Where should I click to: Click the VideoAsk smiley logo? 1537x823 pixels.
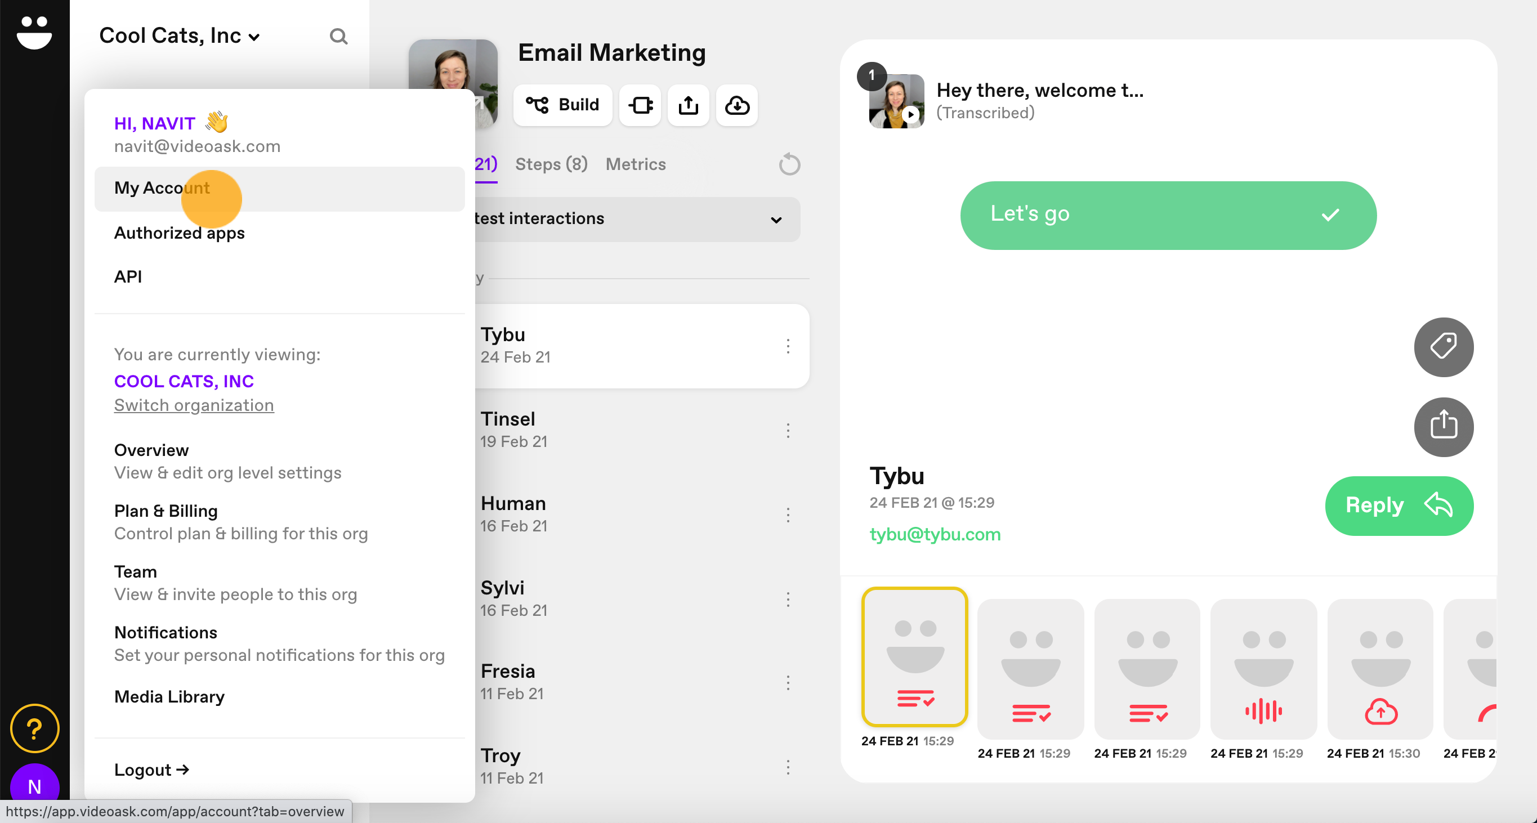[34, 33]
